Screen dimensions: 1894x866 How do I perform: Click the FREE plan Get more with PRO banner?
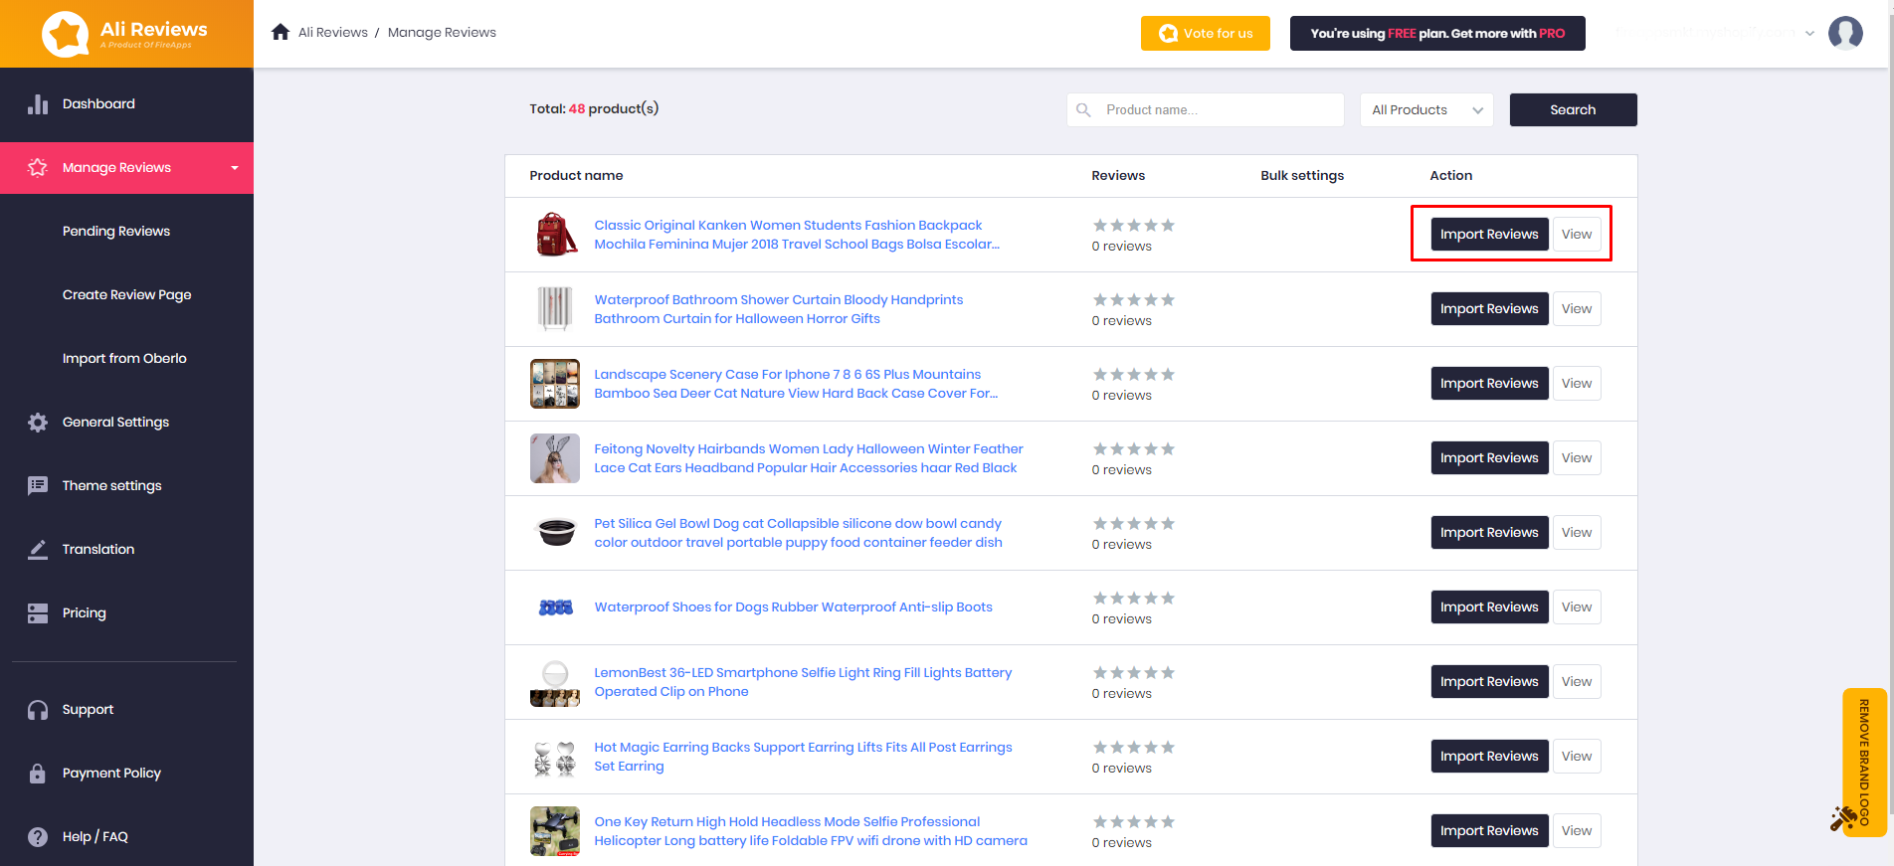(1437, 33)
